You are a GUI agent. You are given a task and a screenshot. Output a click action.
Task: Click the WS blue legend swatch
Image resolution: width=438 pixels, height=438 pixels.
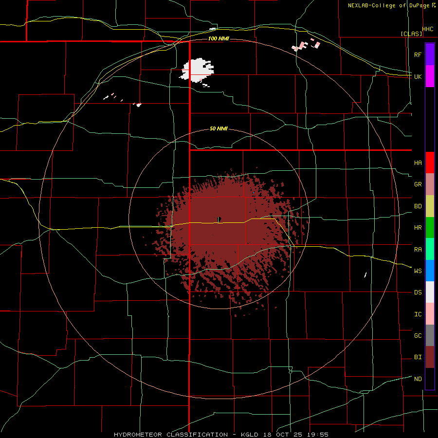(x=430, y=271)
